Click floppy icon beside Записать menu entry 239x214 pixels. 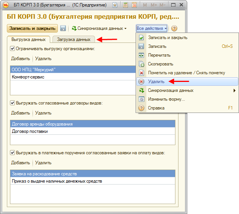[x=141, y=46]
